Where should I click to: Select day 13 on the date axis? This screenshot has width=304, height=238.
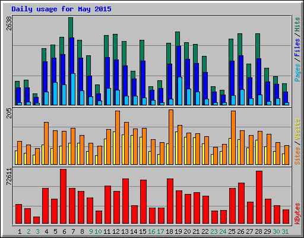click(x=125, y=231)
